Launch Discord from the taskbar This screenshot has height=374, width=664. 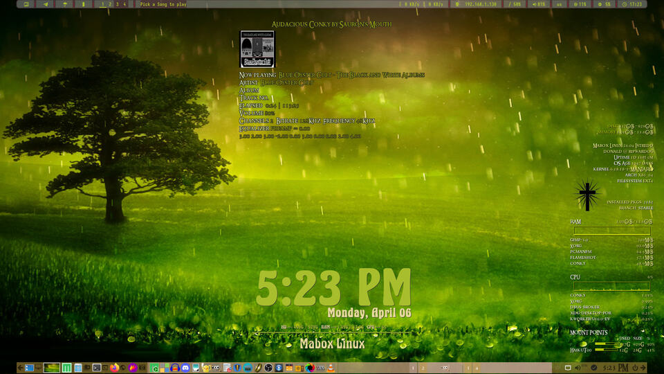[186, 368]
